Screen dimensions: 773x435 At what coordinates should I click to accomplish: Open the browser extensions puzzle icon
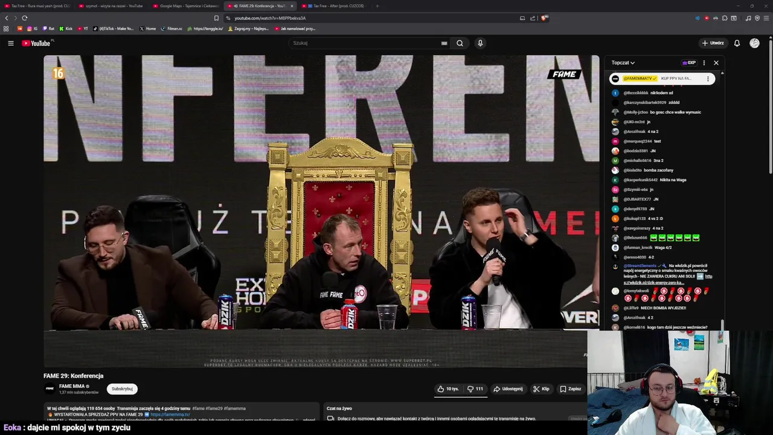[x=725, y=18]
